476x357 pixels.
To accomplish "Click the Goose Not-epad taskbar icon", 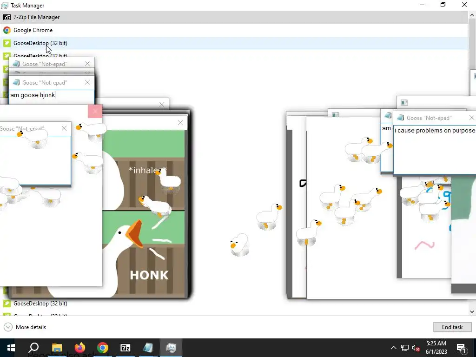I will (x=148, y=348).
